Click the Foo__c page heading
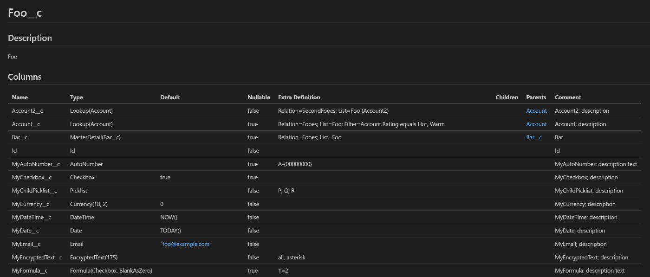Viewport: 650px width, 277px height. click(25, 13)
